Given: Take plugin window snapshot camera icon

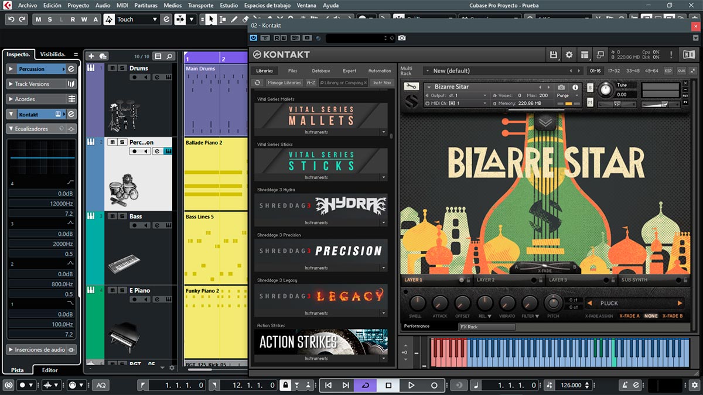Looking at the screenshot, I should (402, 38).
